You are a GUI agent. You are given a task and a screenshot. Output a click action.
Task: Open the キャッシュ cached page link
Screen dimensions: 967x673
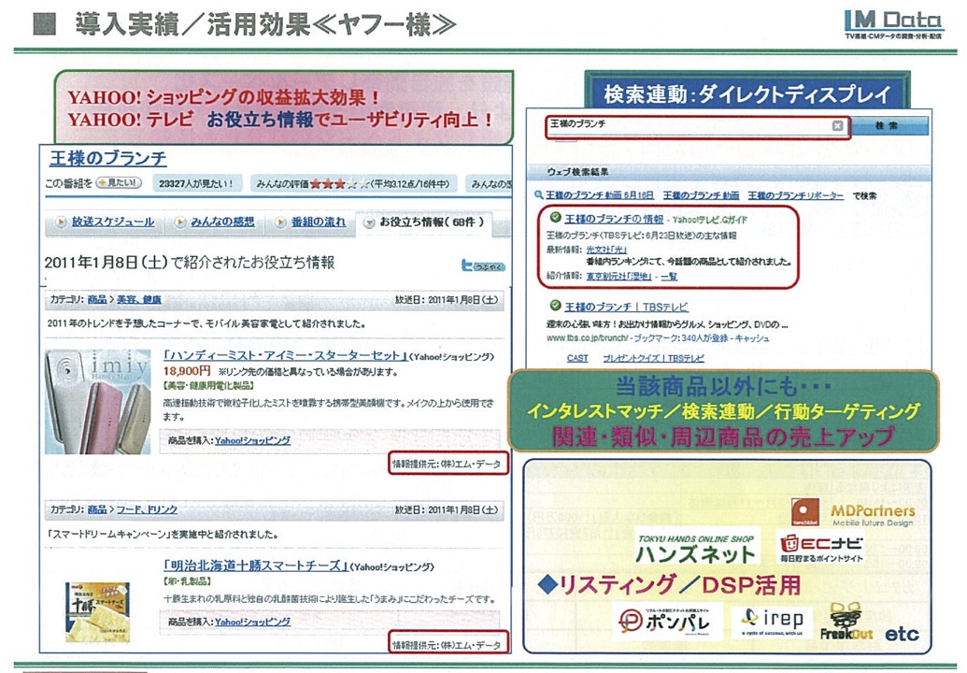pos(750,338)
